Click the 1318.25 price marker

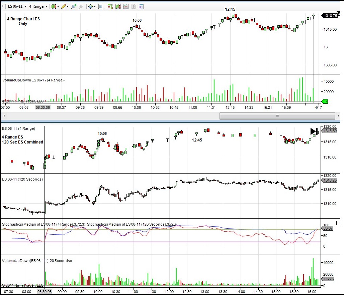pyautogui.click(x=330, y=180)
